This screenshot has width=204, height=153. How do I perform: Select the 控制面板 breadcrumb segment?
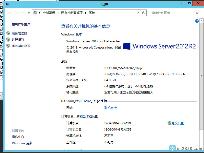49,13
